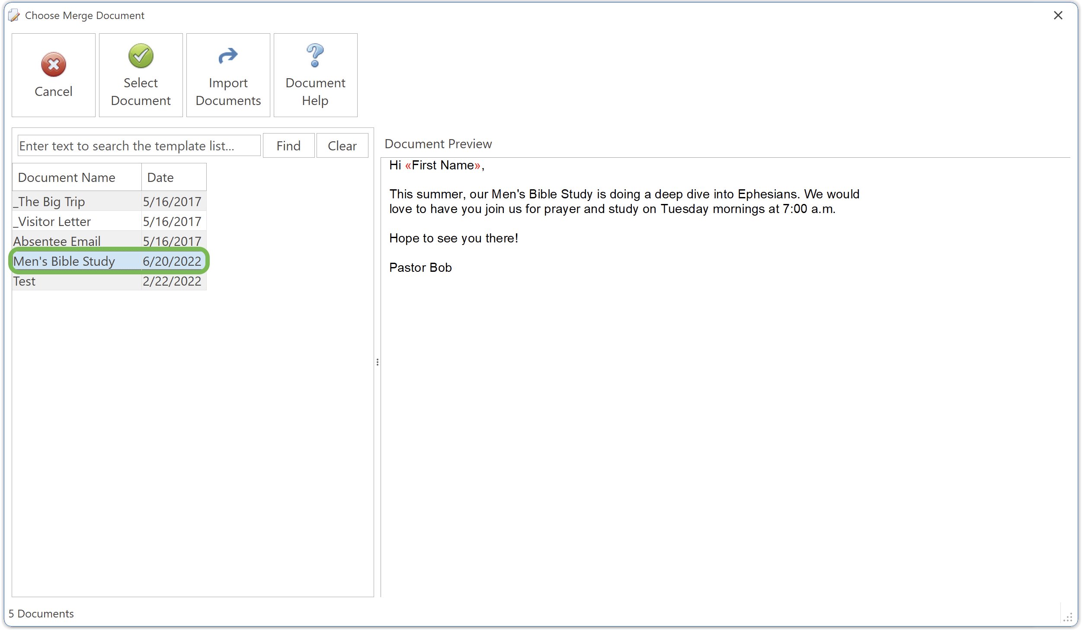Click the splitter handle between list and preview

click(378, 362)
